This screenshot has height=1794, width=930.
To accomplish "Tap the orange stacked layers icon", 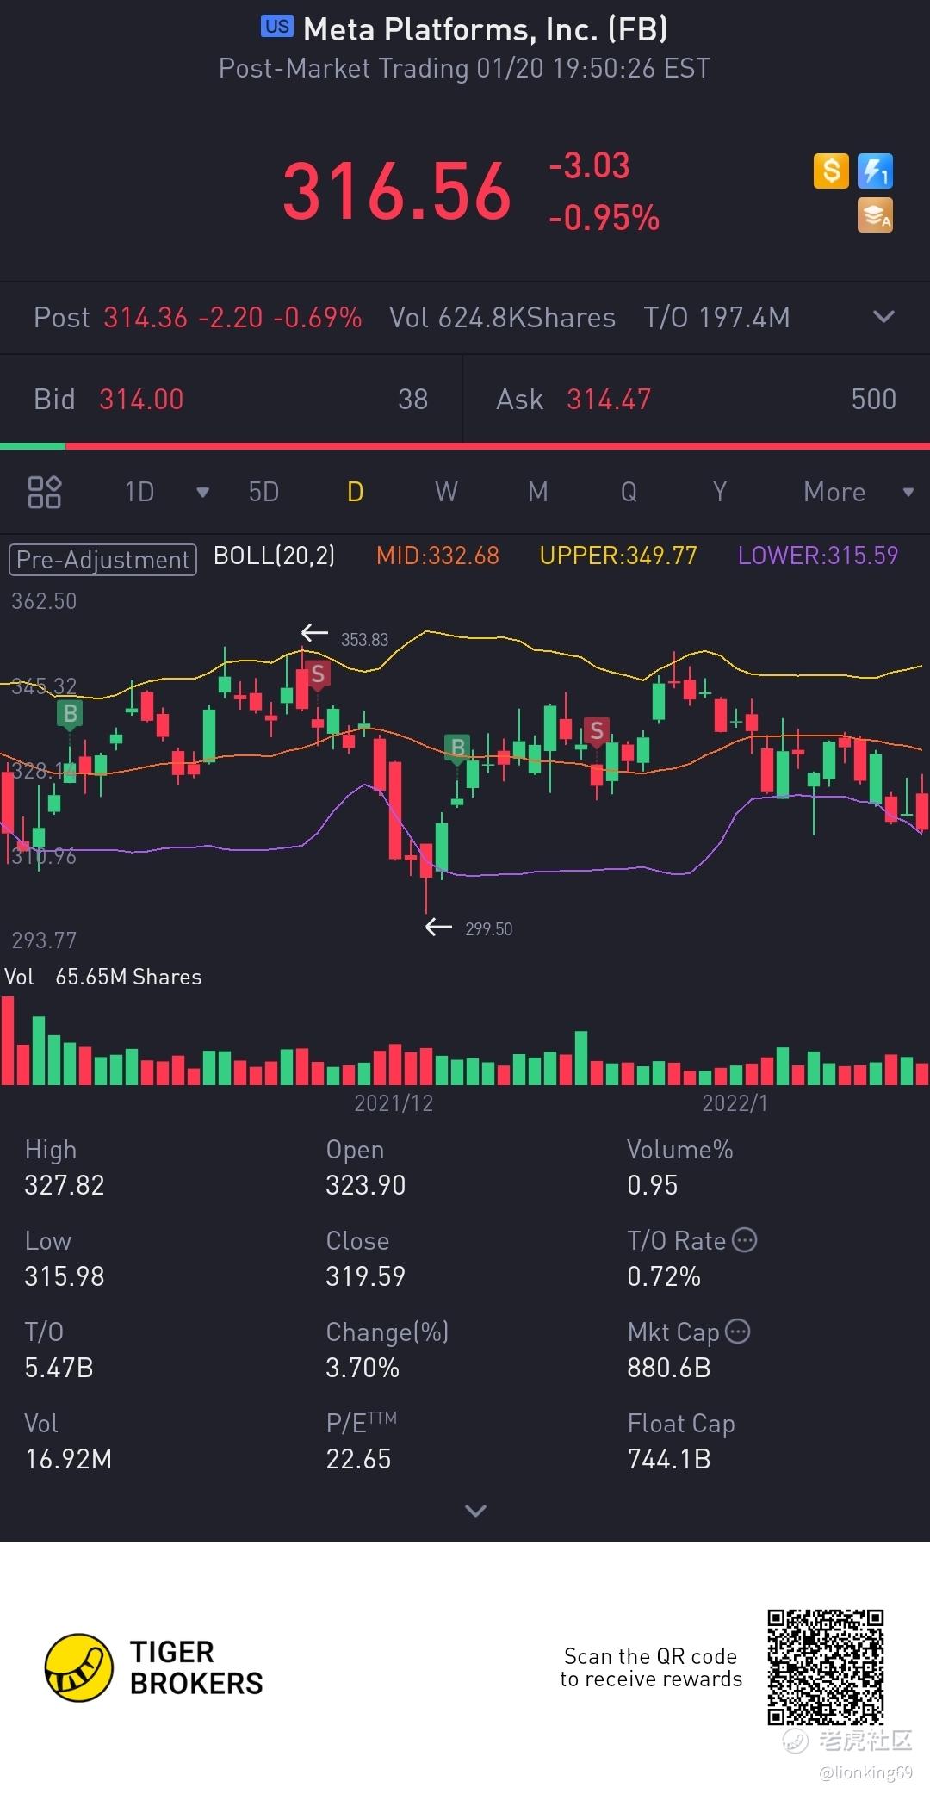I will 875,215.
